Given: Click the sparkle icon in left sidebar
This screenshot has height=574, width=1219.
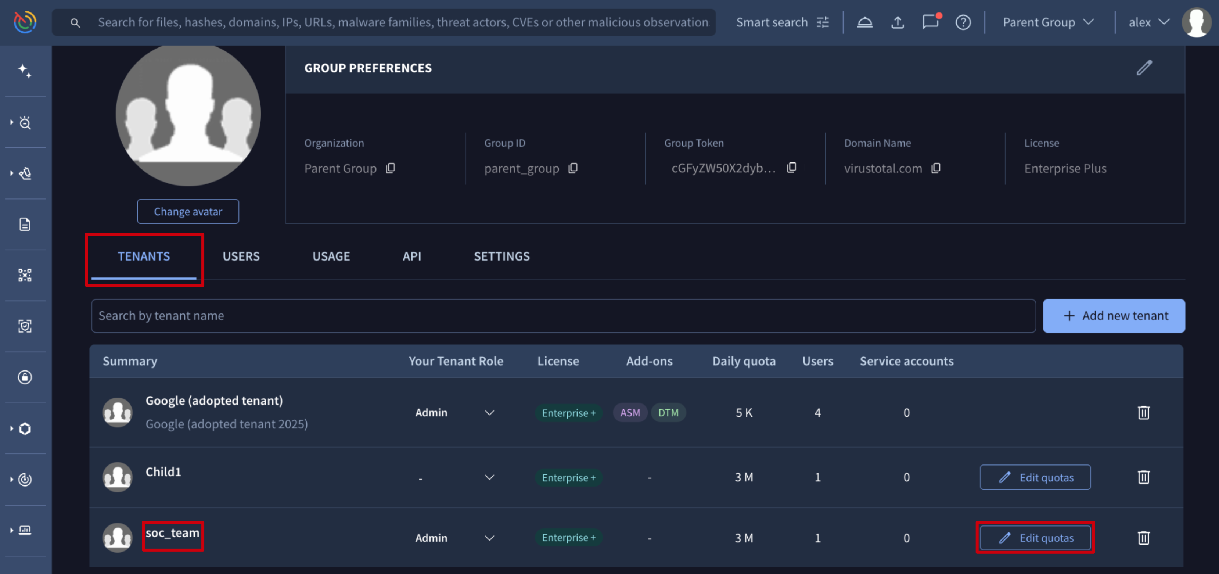Looking at the screenshot, I should [25, 71].
